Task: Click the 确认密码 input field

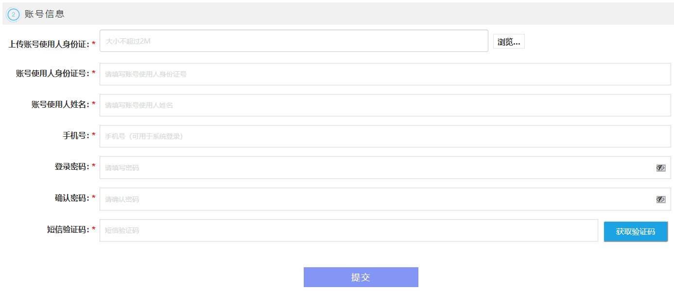Action: point(377,199)
